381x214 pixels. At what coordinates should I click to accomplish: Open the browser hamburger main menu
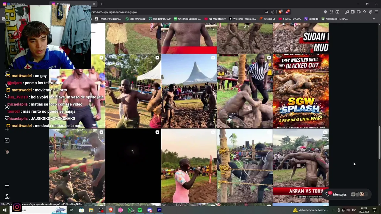pyautogui.click(x=377, y=12)
